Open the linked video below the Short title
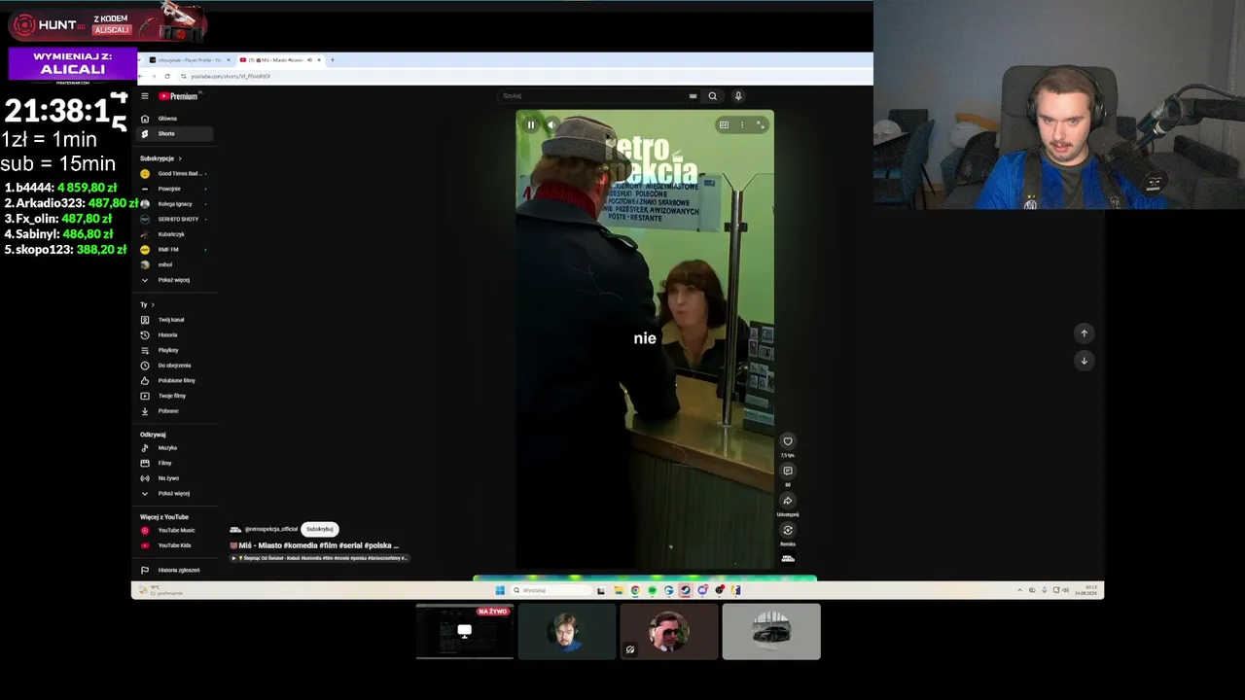This screenshot has height=700, width=1245. click(x=319, y=558)
